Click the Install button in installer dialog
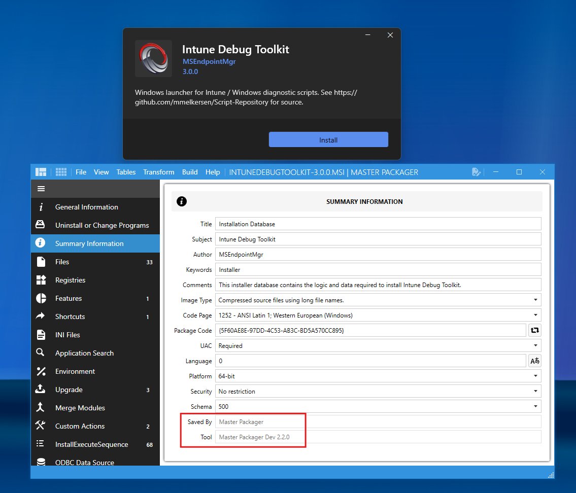576x493 pixels. (328, 139)
